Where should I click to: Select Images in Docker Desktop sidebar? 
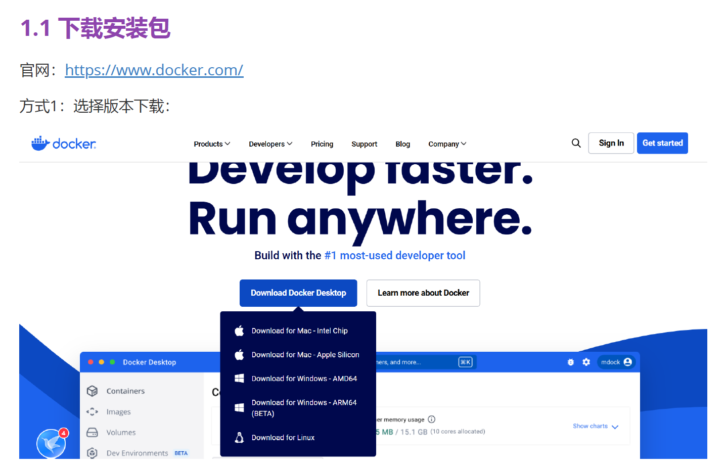tap(118, 412)
